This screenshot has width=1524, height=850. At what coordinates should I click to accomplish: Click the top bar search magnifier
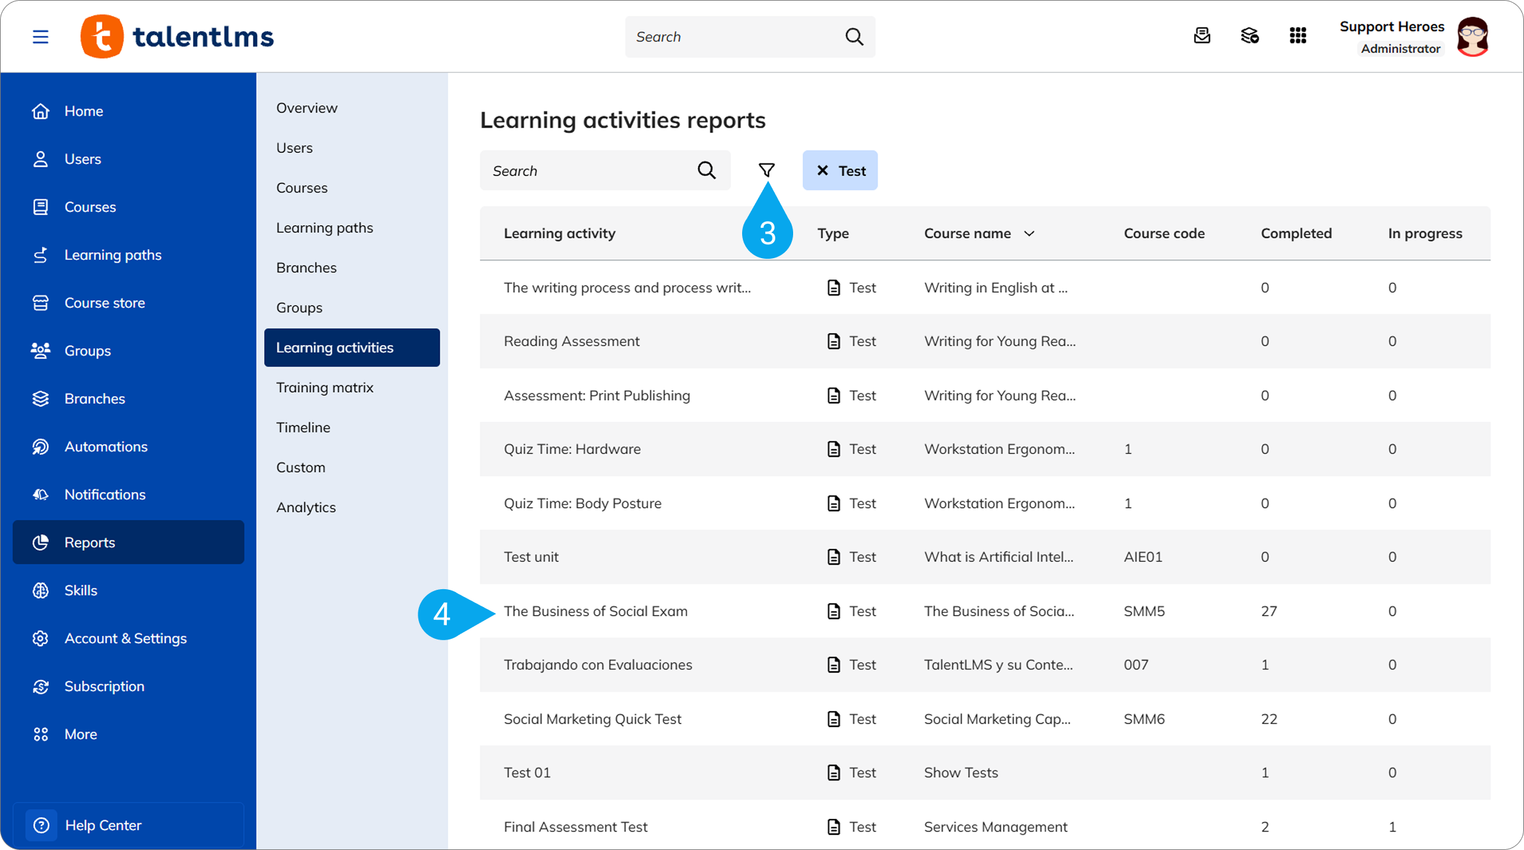coord(854,36)
